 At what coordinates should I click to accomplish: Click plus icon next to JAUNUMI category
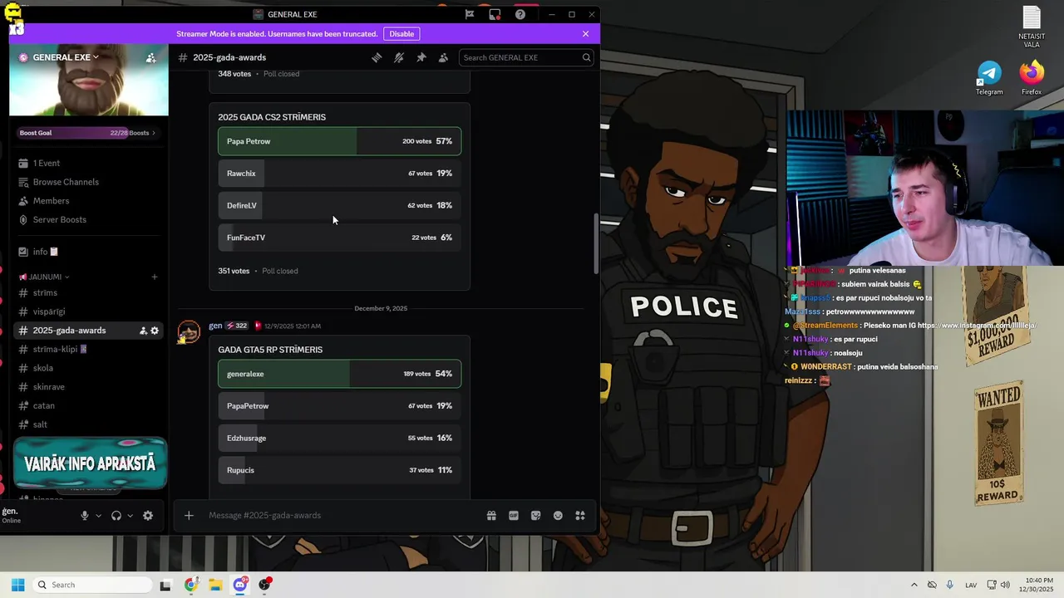[155, 277]
